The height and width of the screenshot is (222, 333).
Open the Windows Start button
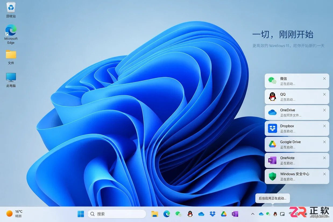81,214
